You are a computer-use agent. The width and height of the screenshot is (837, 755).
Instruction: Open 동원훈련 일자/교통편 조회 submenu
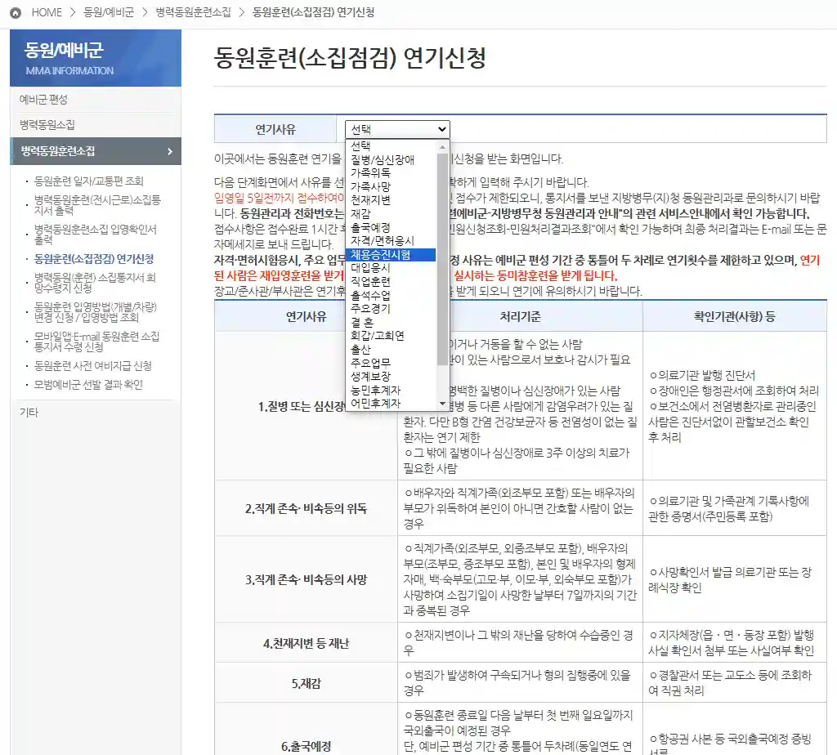(88, 181)
